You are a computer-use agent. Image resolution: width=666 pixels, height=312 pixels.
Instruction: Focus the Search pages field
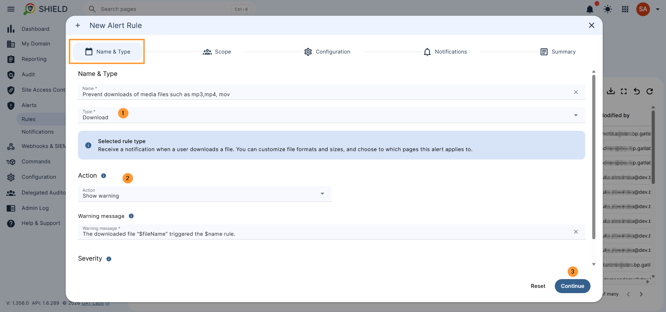170,9
